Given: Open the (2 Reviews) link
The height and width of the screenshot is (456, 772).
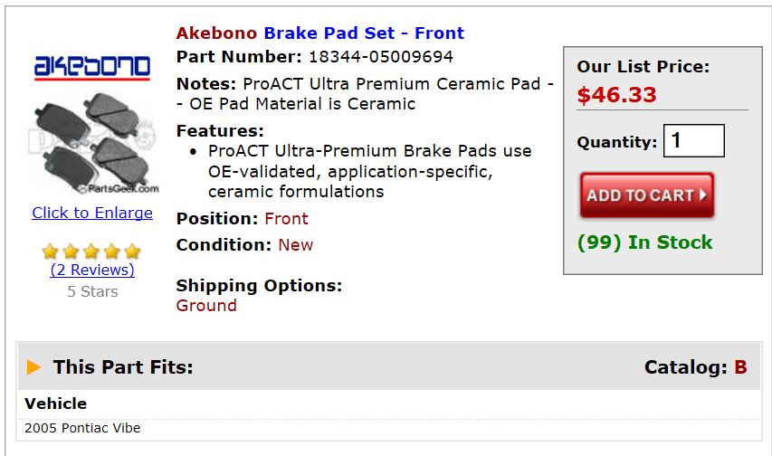Looking at the screenshot, I should pos(92,270).
